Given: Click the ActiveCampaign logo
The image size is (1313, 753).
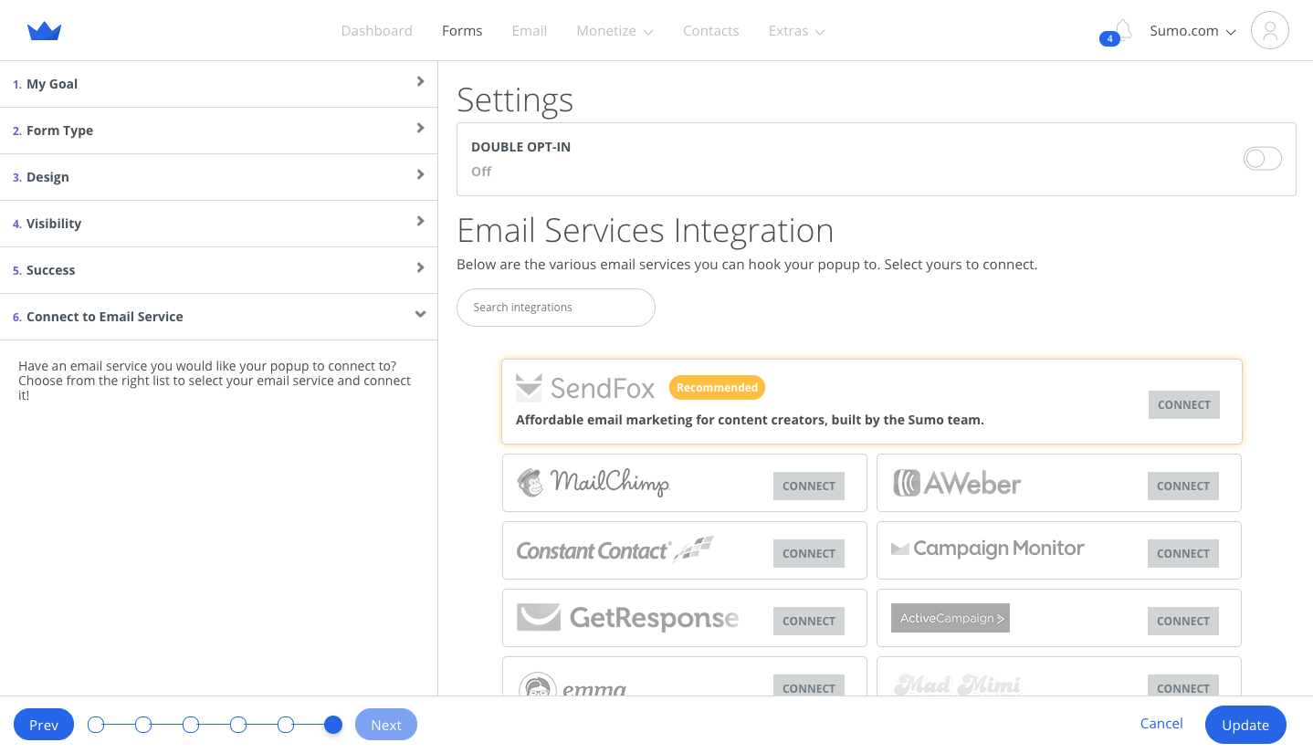Looking at the screenshot, I should [950, 618].
